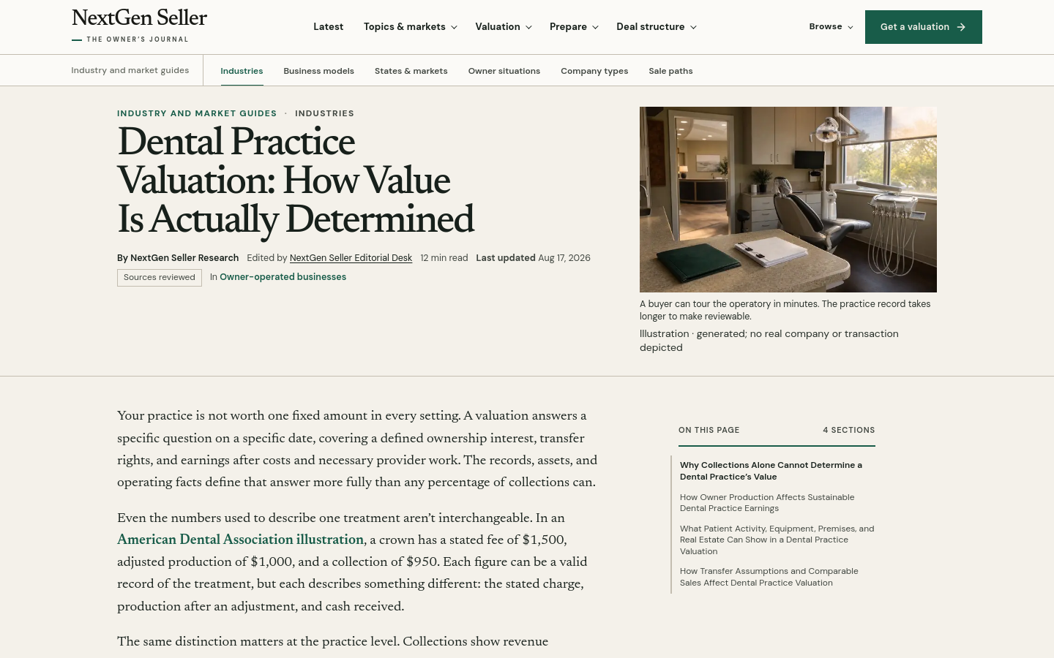Click the Sources reviewed badge

tap(160, 278)
